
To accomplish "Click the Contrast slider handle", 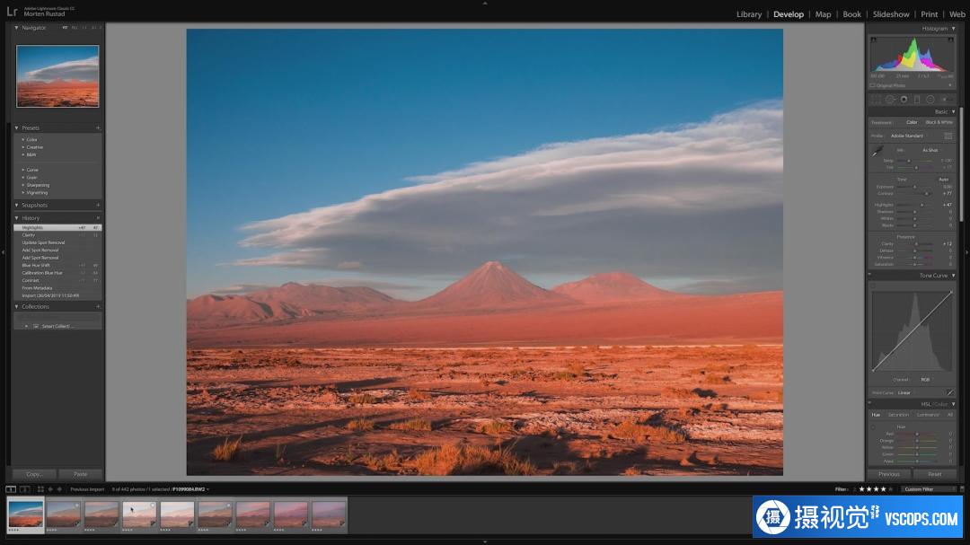I will (926, 194).
